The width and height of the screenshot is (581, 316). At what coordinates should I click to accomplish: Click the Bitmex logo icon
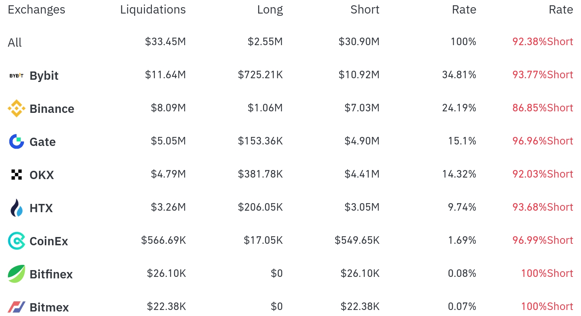[16, 307]
